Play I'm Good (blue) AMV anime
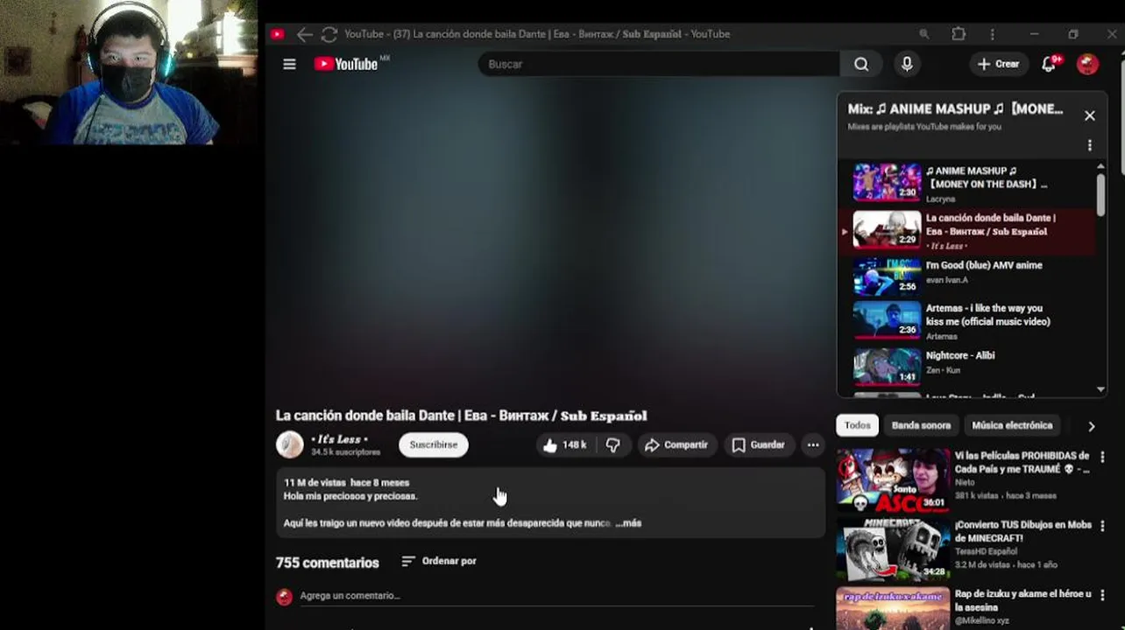The height and width of the screenshot is (630, 1125). click(x=966, y=275)
